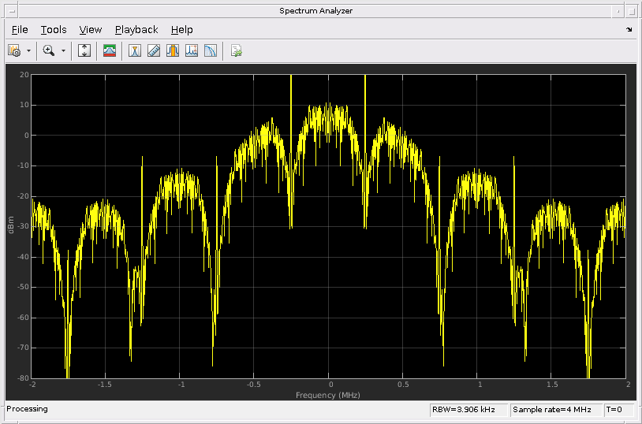Expand the settings dropdown arrow
The width and height of the screenshot is (642, 424).
[x=29, y=50]
